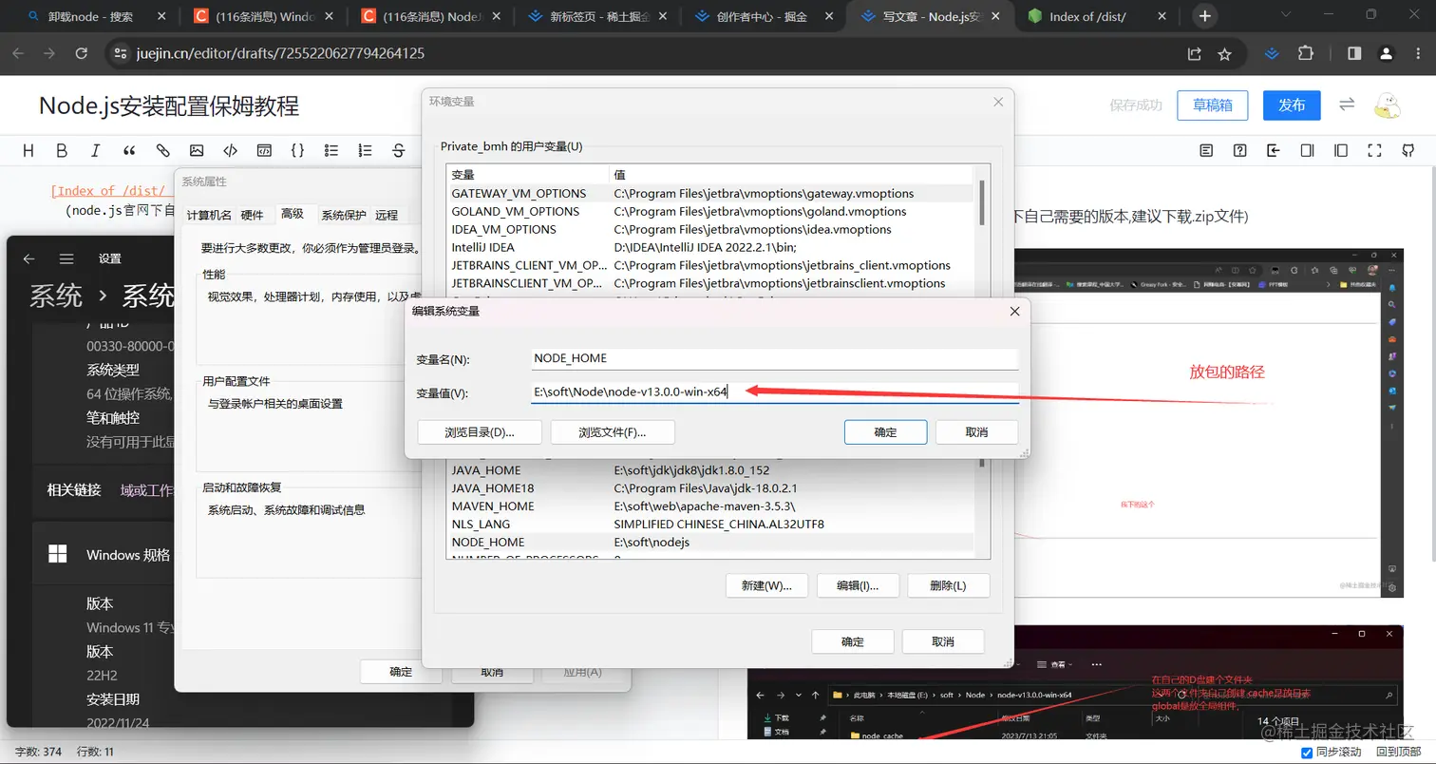Enter fullscreen editing mode
Viewport: 1436px width, 764px height.
click(x=1374, y=150)
